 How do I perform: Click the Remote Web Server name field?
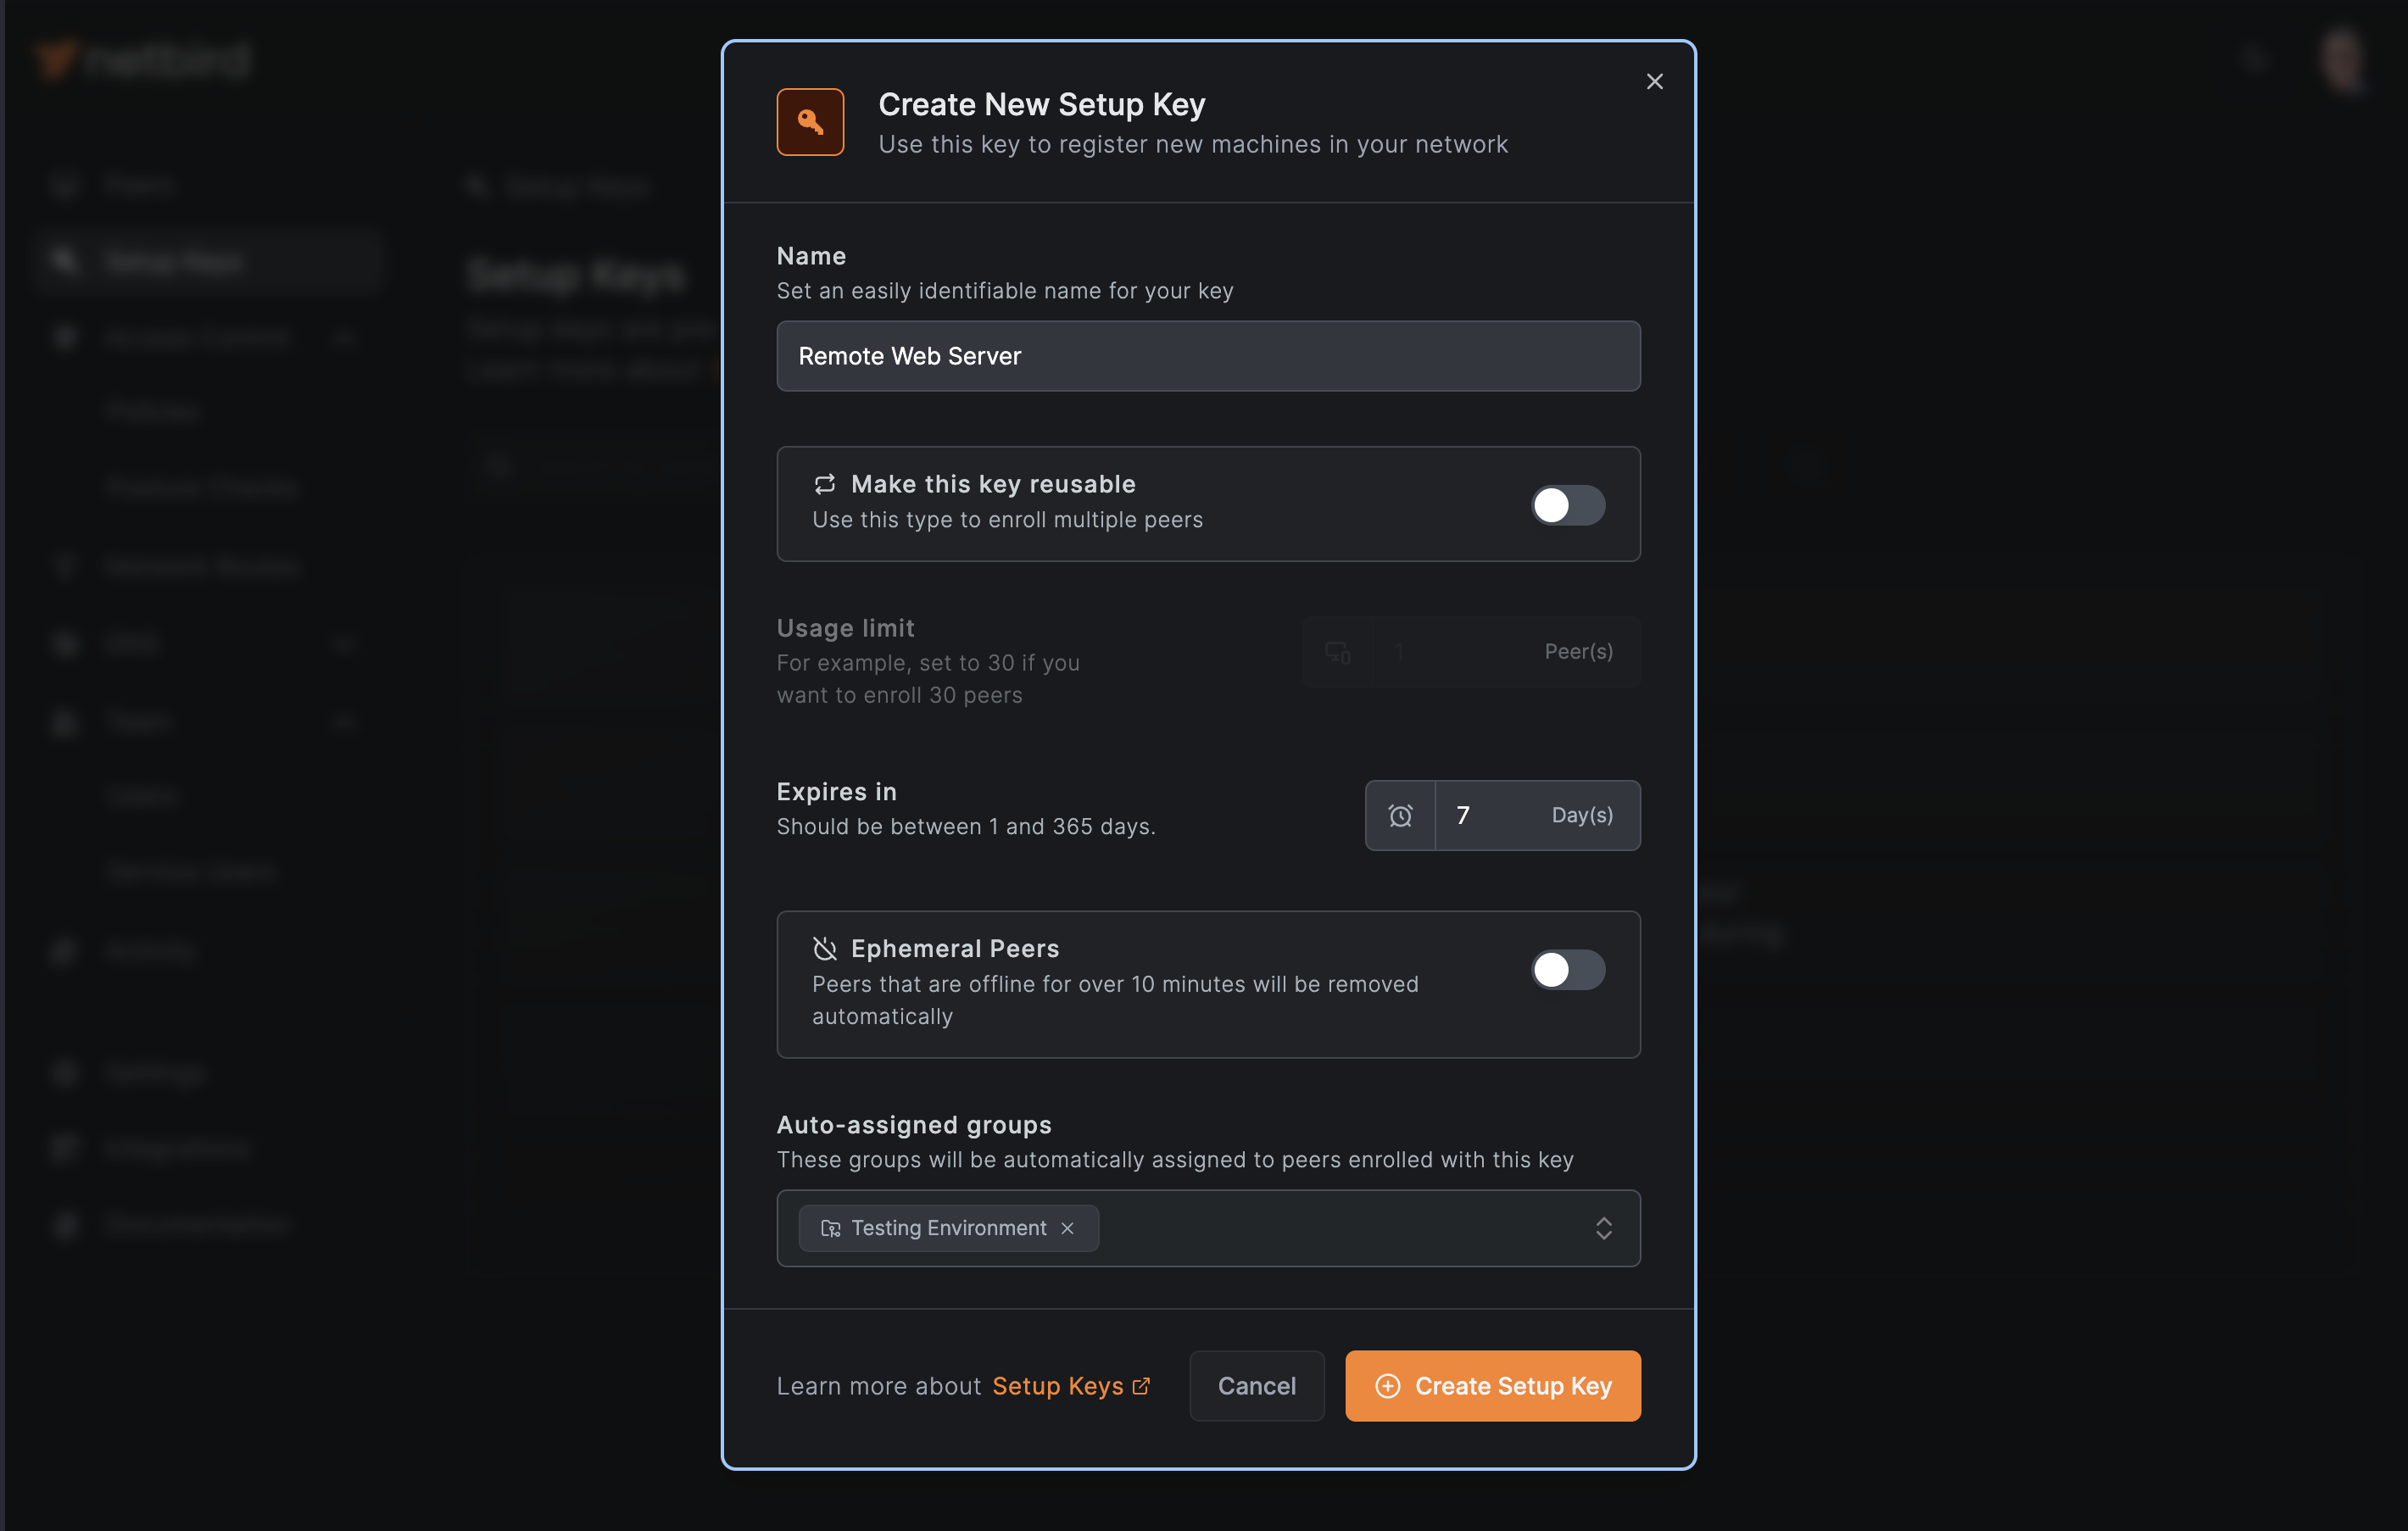pyautogui.click(x=1207, y=356)
